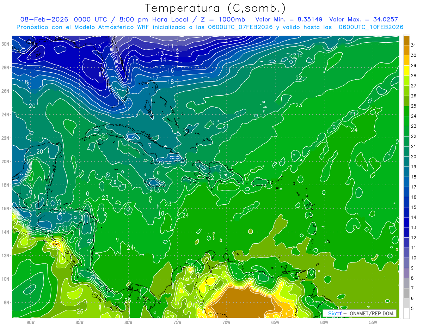This screenshot has width=423, height=327.
Task: Click the 'SisTT – ONAMET/REP.DOM.' logo box
Action: (360, 313)
